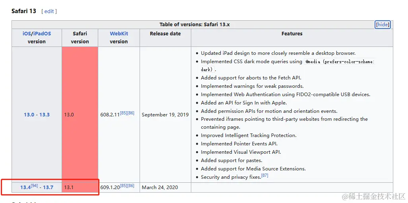Screen dimensions: 408x203
Task: Click the red Safari version 13.1 cell
Action: [x=80, y=188]
